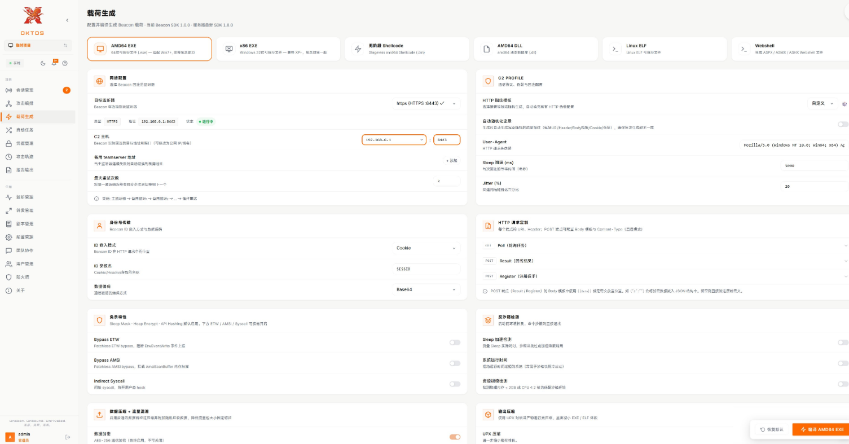The width and height of the screenshot is (849, 444).
Task: Click the document icon of HTTP 请求定制 section
Action: pyautogui.click(x=489, y=226)
